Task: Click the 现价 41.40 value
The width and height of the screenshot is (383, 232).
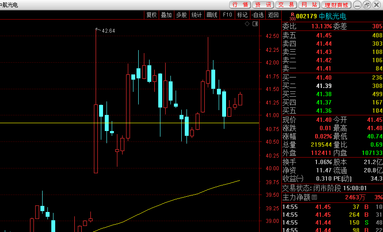Action: [x=324, y=120]
